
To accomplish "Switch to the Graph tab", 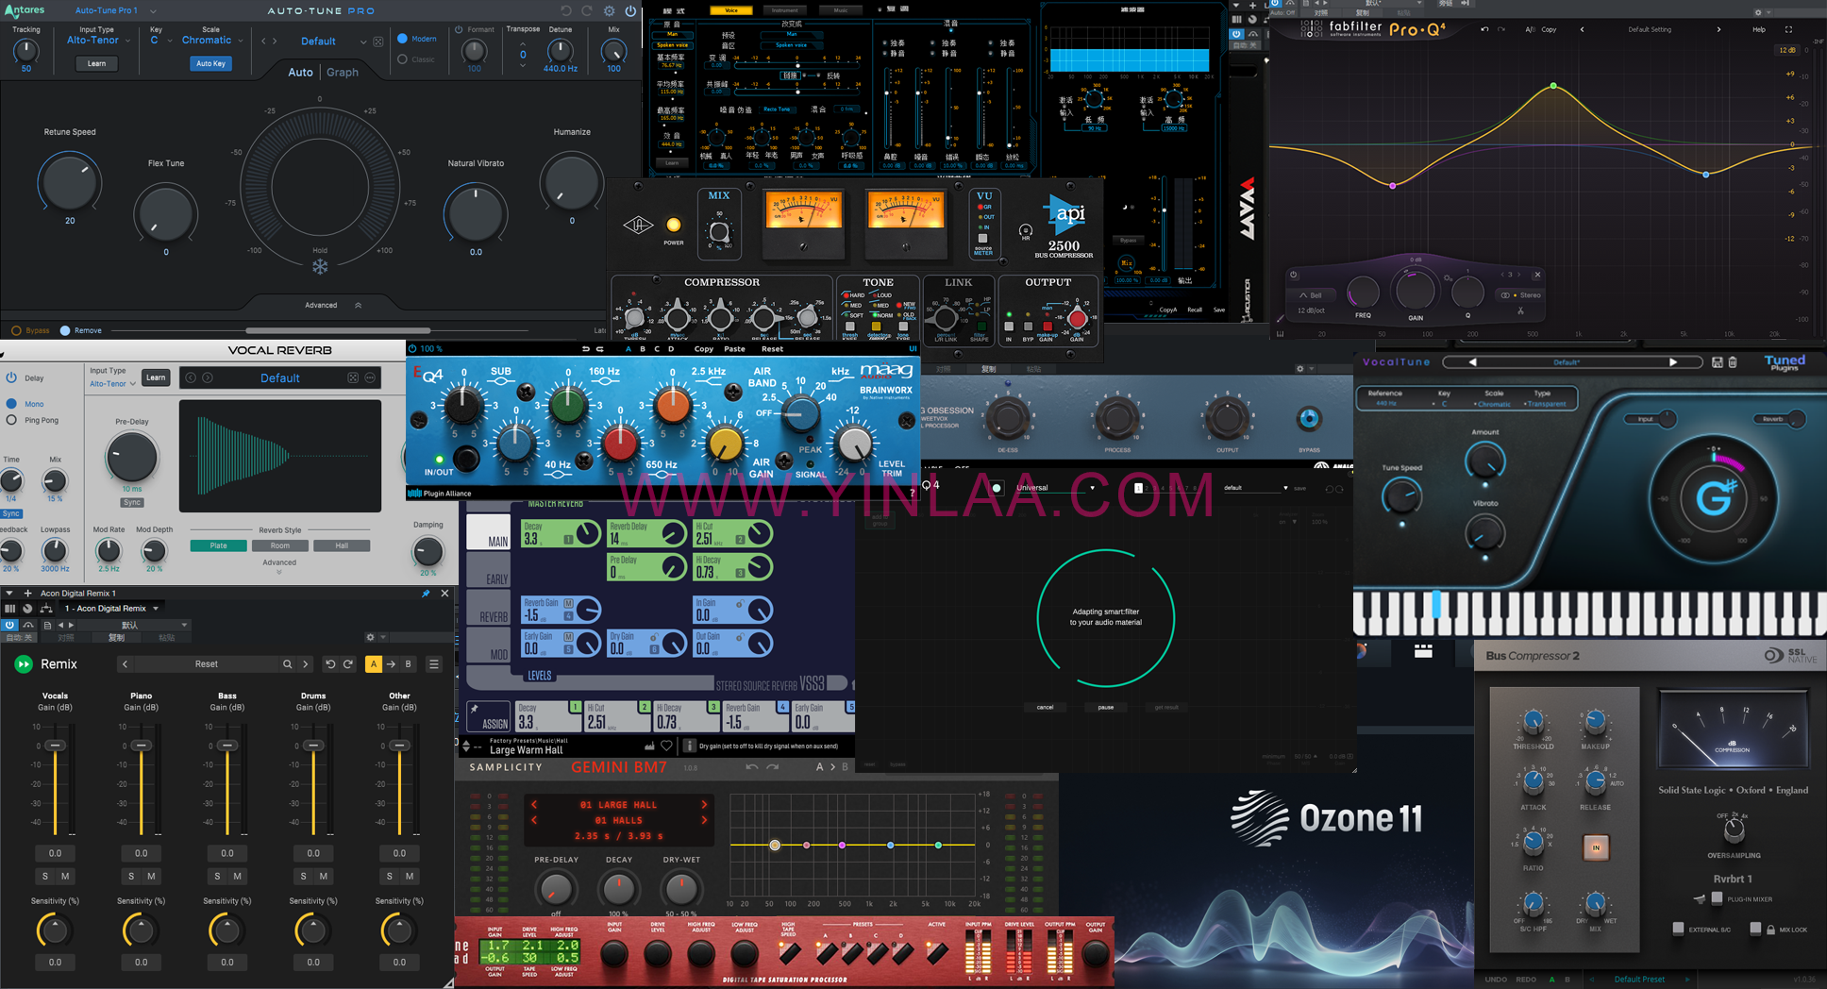I will click(x=342, y=72).
